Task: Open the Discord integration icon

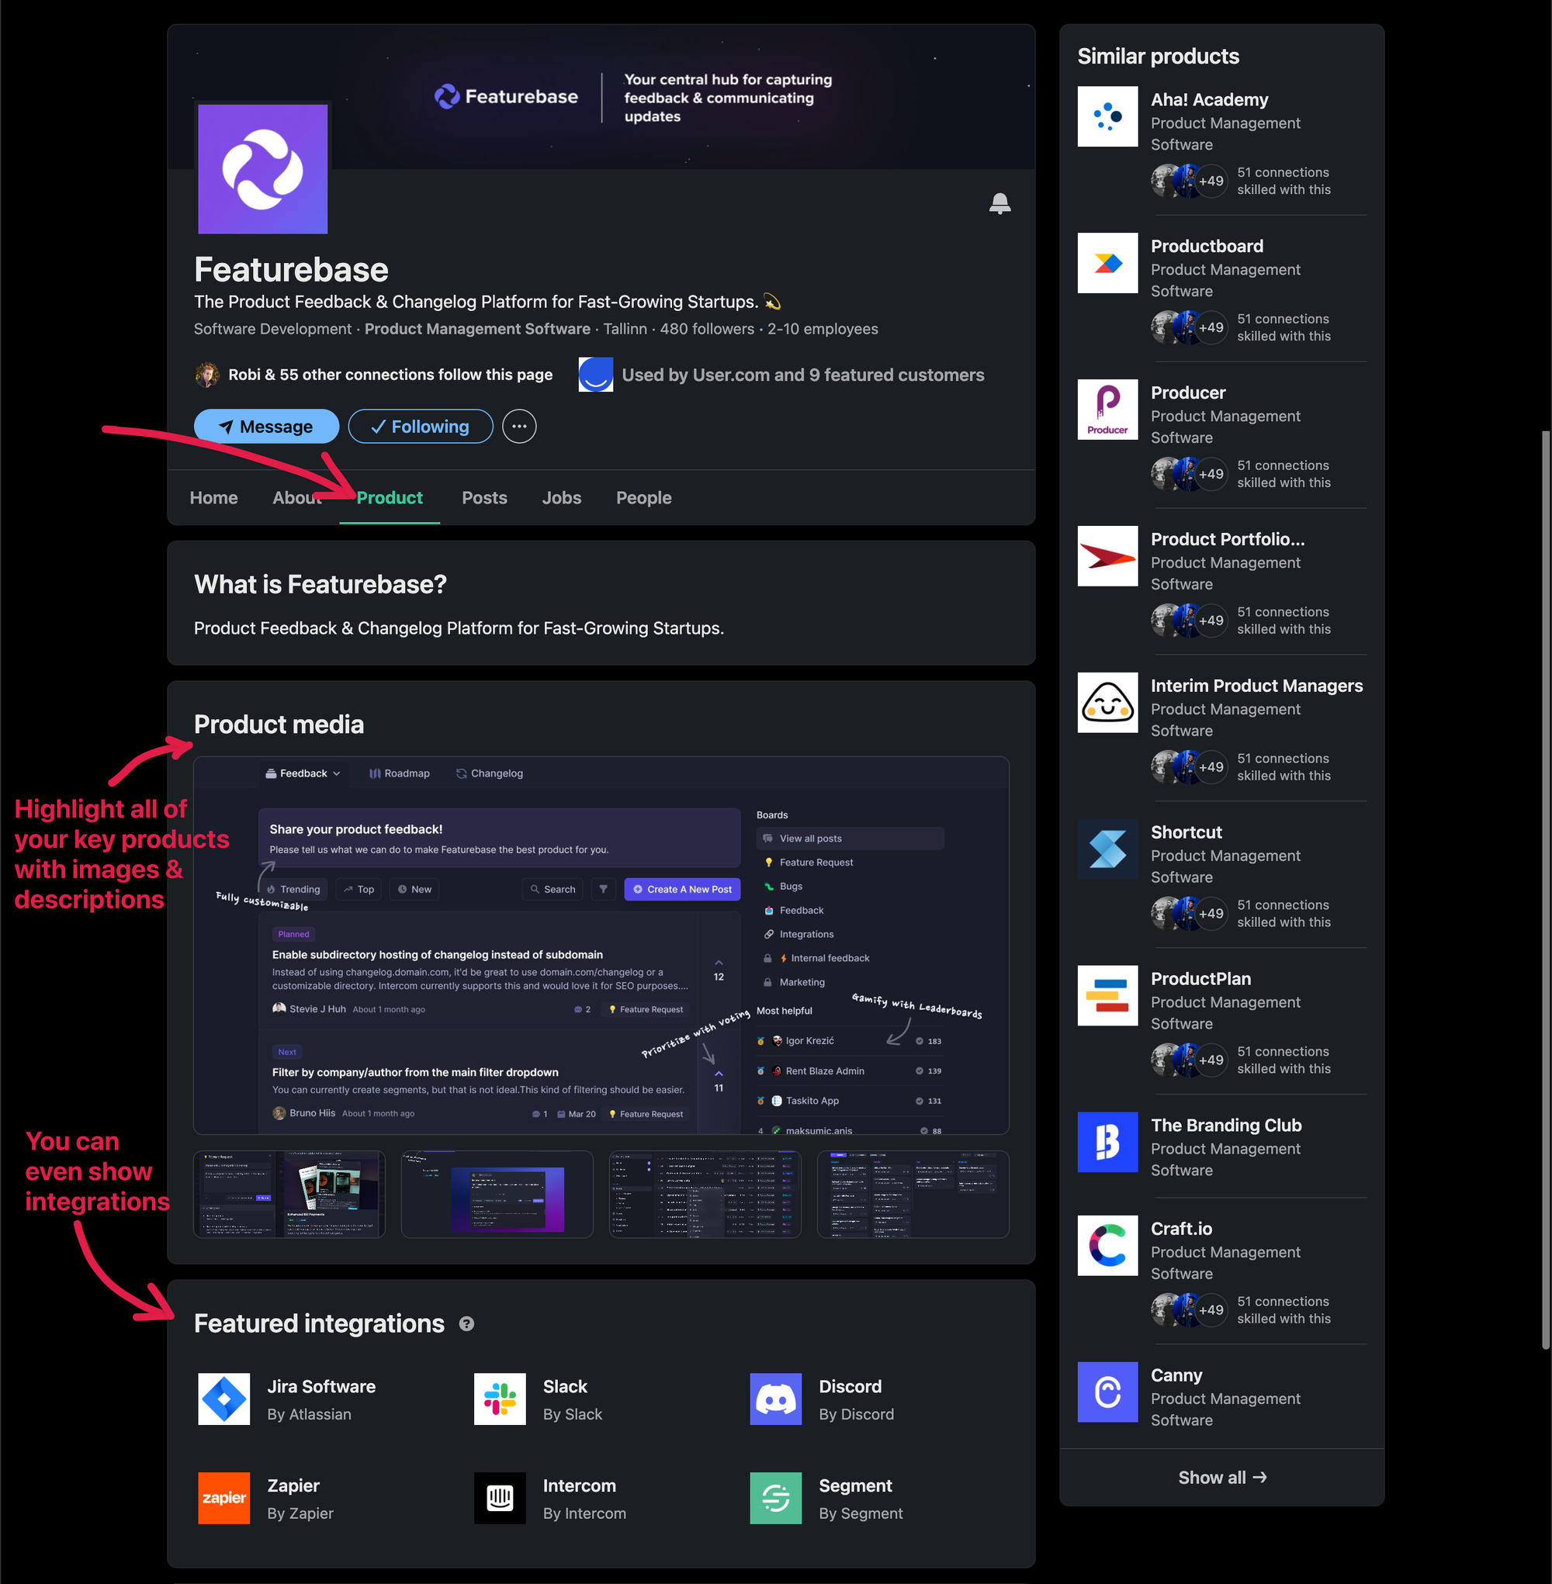Action: coord(775,1399)
